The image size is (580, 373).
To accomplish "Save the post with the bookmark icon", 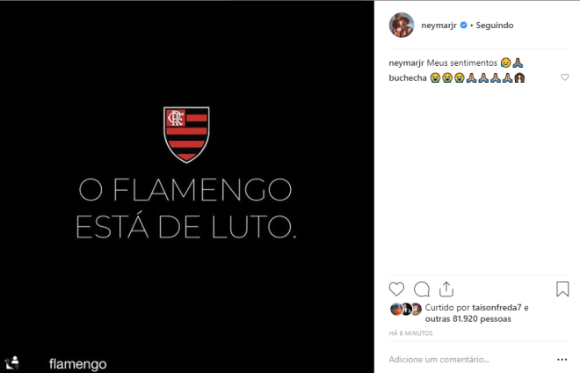I will coord(562,289).
